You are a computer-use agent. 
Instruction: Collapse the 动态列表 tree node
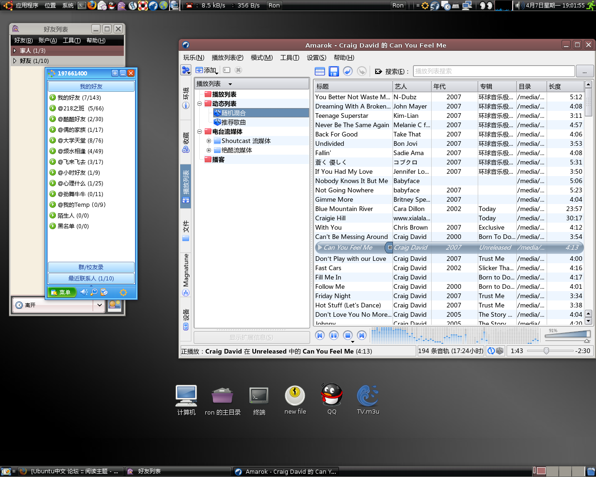[199, 103]
